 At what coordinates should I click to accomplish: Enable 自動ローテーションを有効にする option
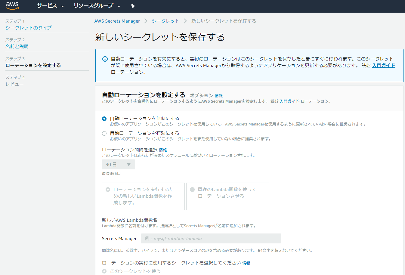tap(104, 133)
